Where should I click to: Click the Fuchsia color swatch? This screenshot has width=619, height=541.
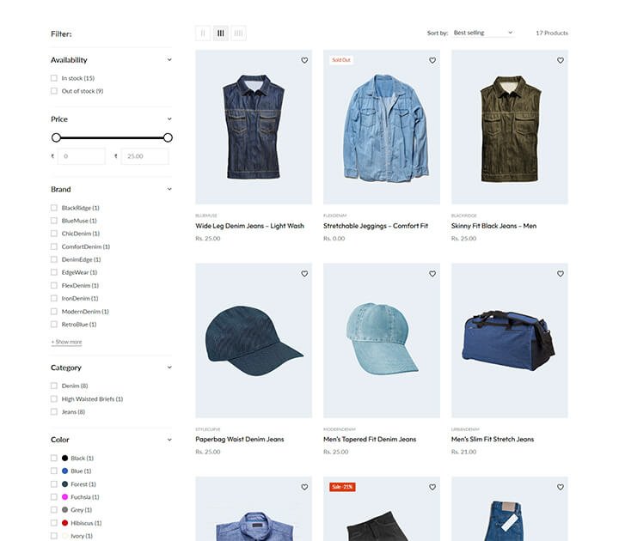(65, 497)
